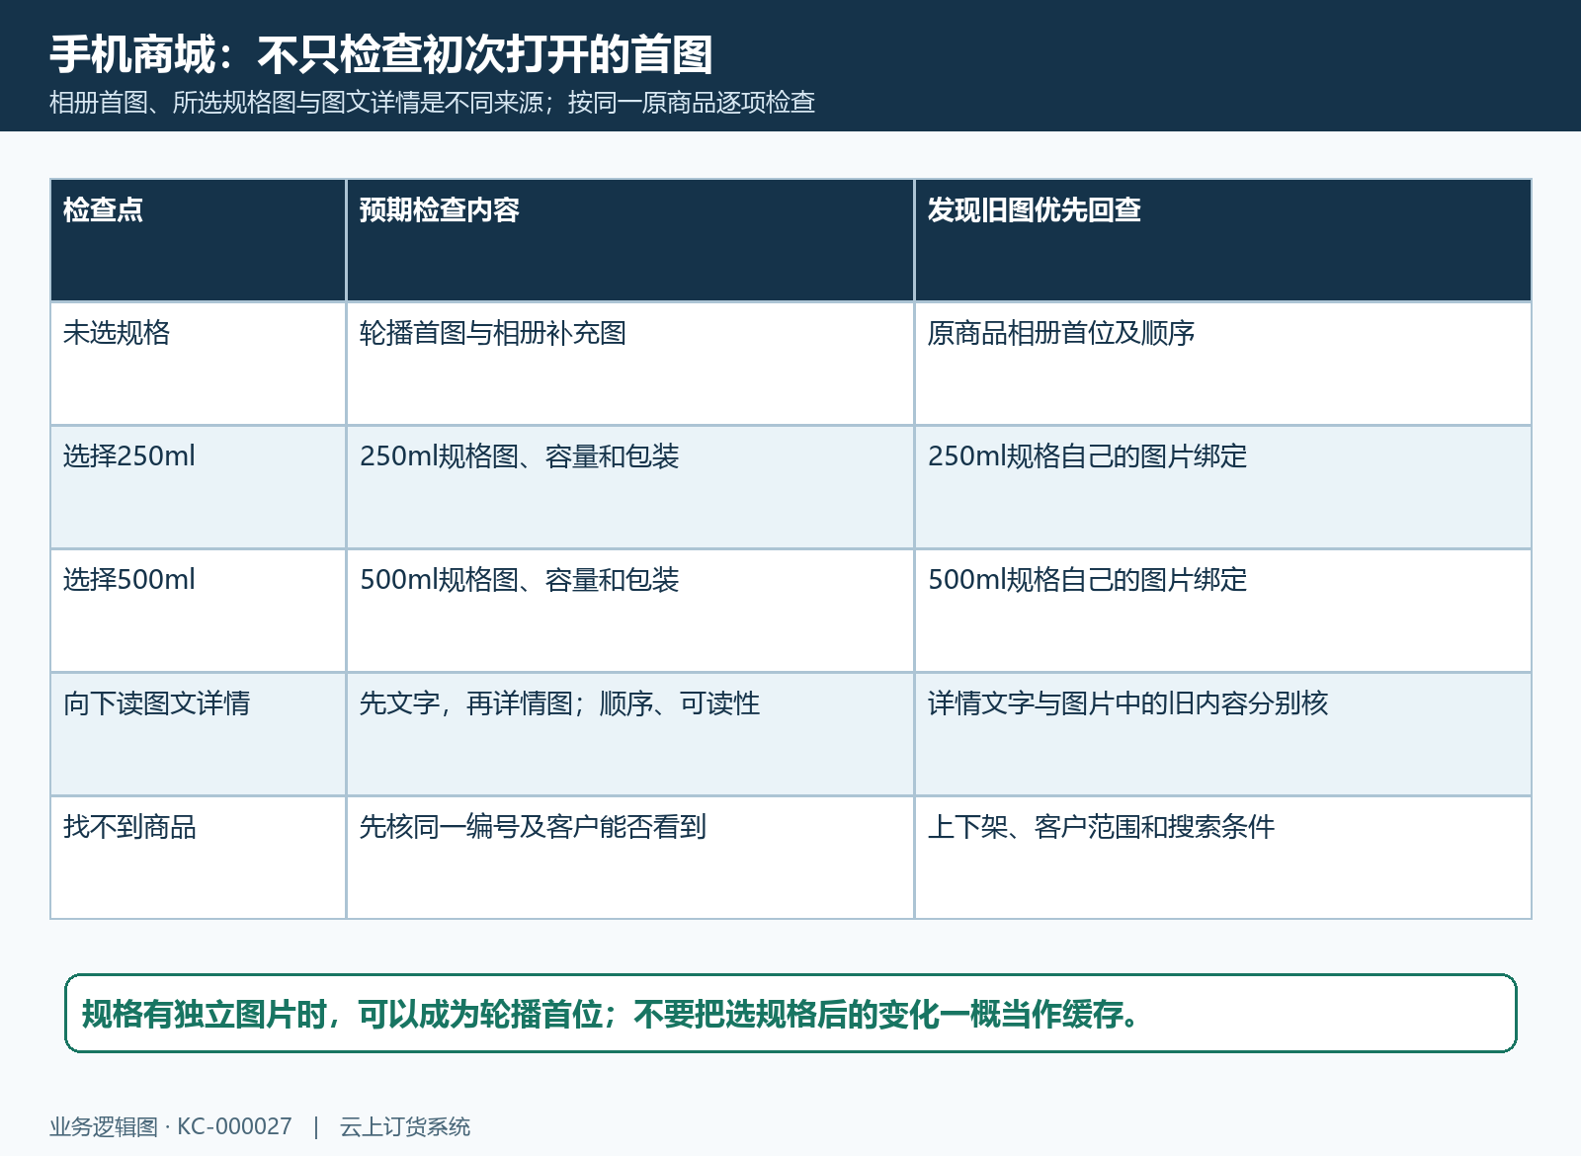The width and height of the screenshot is (1581, 1156).
Task: Click the "先文字，再详情图；顺序、可读性" cell
Action: (629, 734)
